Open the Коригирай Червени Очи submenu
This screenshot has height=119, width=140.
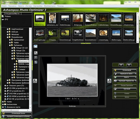(x=125, y=81)
